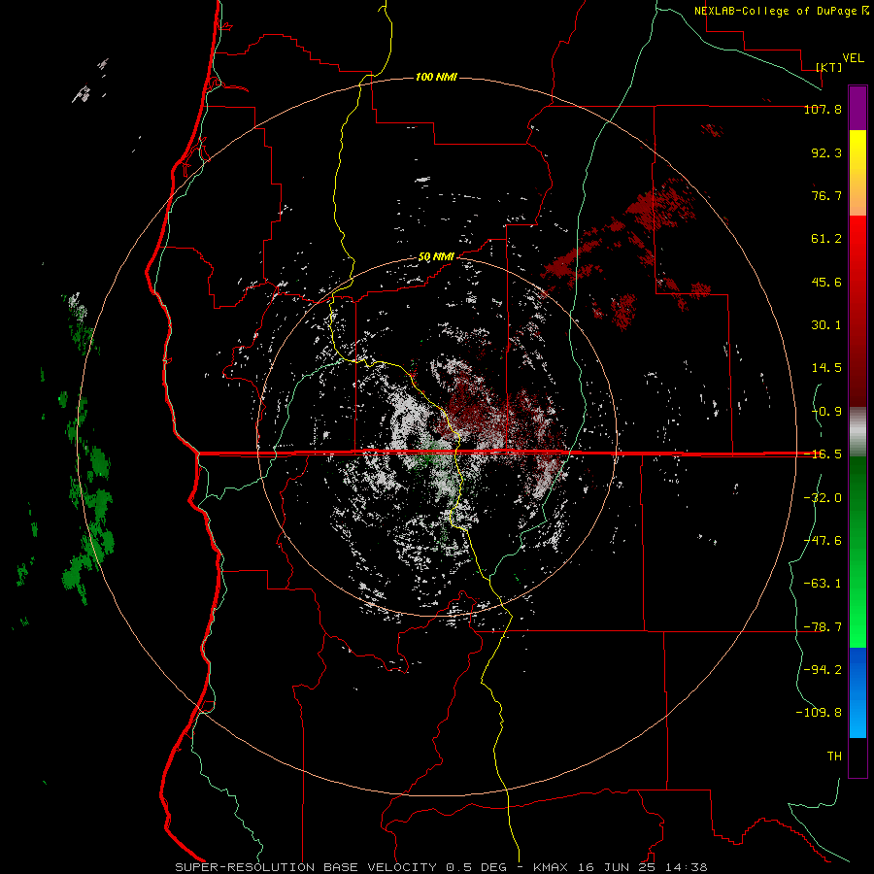Click the gray segment of the velocity scale
874x874 pixels.
[857, 431]
